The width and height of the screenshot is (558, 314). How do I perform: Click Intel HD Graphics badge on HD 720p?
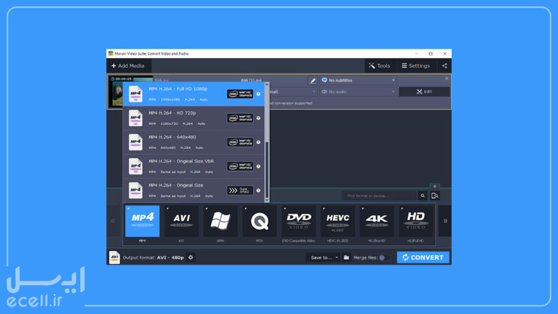pyautogui.click(x=240, y=118)
